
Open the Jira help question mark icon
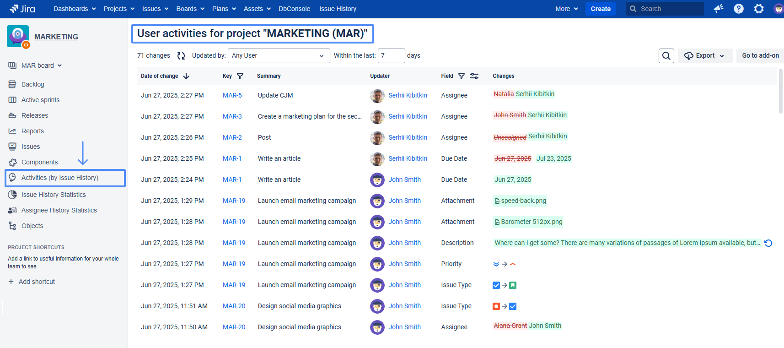(738, 9)
